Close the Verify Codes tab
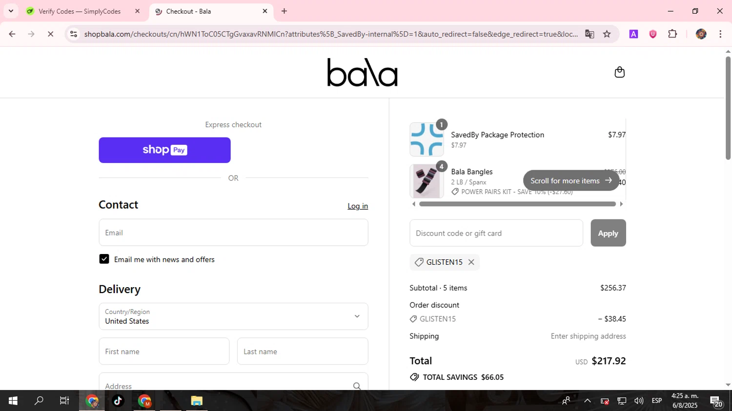732x411 pixels. coord(137,11)
